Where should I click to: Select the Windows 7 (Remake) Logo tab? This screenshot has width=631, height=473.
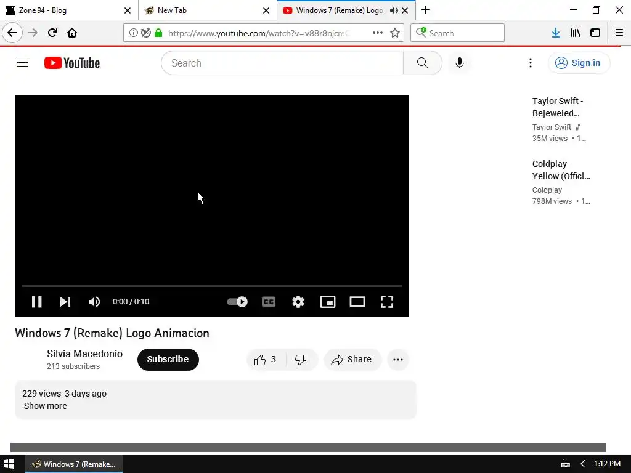[x=340, y=10]
